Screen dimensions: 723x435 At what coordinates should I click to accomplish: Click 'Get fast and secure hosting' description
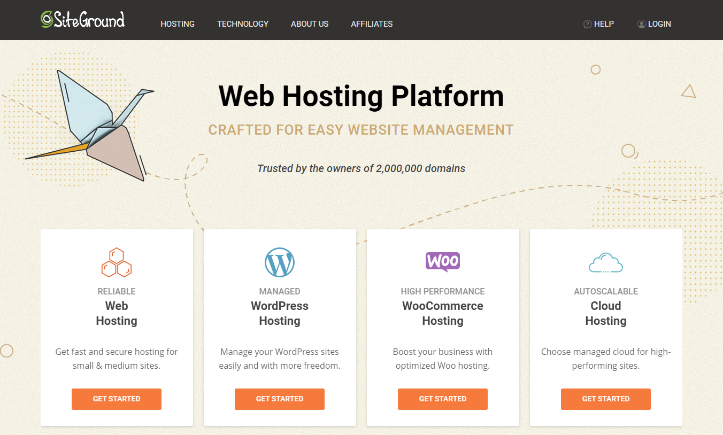click(x=117, y=359)
